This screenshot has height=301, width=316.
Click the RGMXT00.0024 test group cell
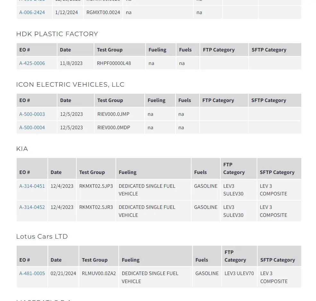pyautogui.click(x=103, y=12)
